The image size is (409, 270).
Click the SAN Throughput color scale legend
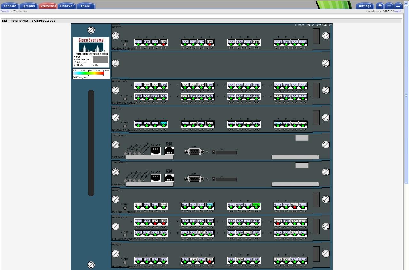(x=91, y=74)
